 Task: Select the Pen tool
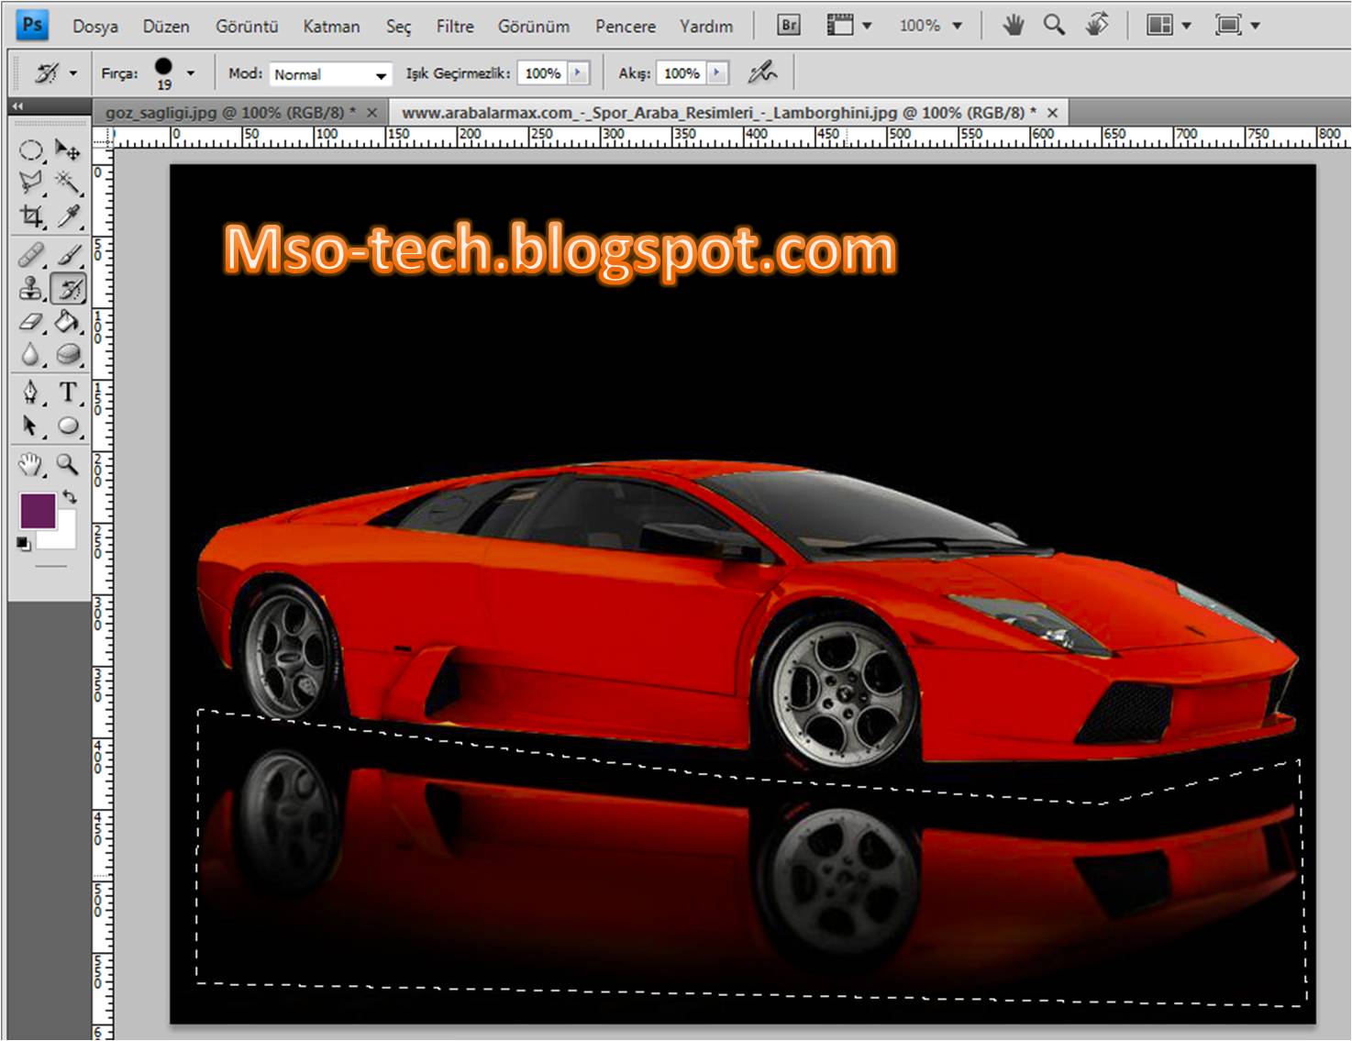point(31,393)
